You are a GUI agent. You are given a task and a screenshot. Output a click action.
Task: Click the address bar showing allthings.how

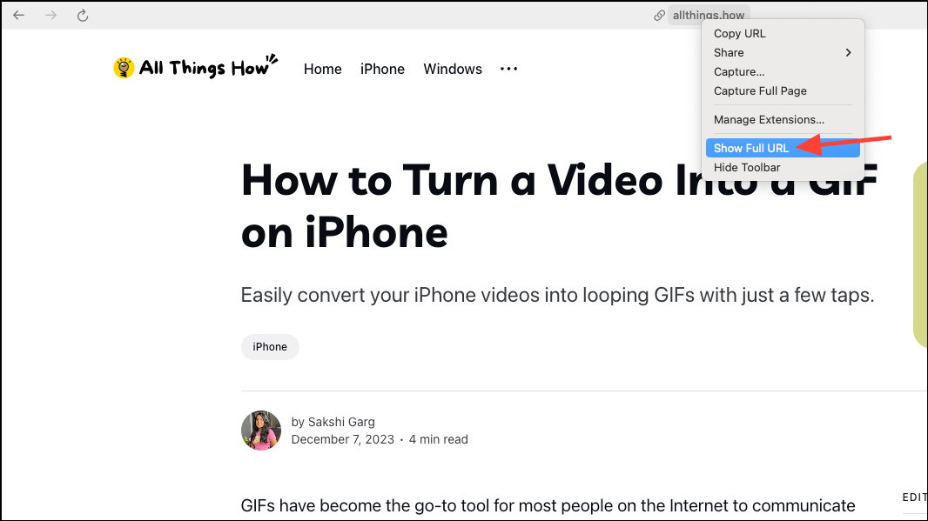click(709, 15)
